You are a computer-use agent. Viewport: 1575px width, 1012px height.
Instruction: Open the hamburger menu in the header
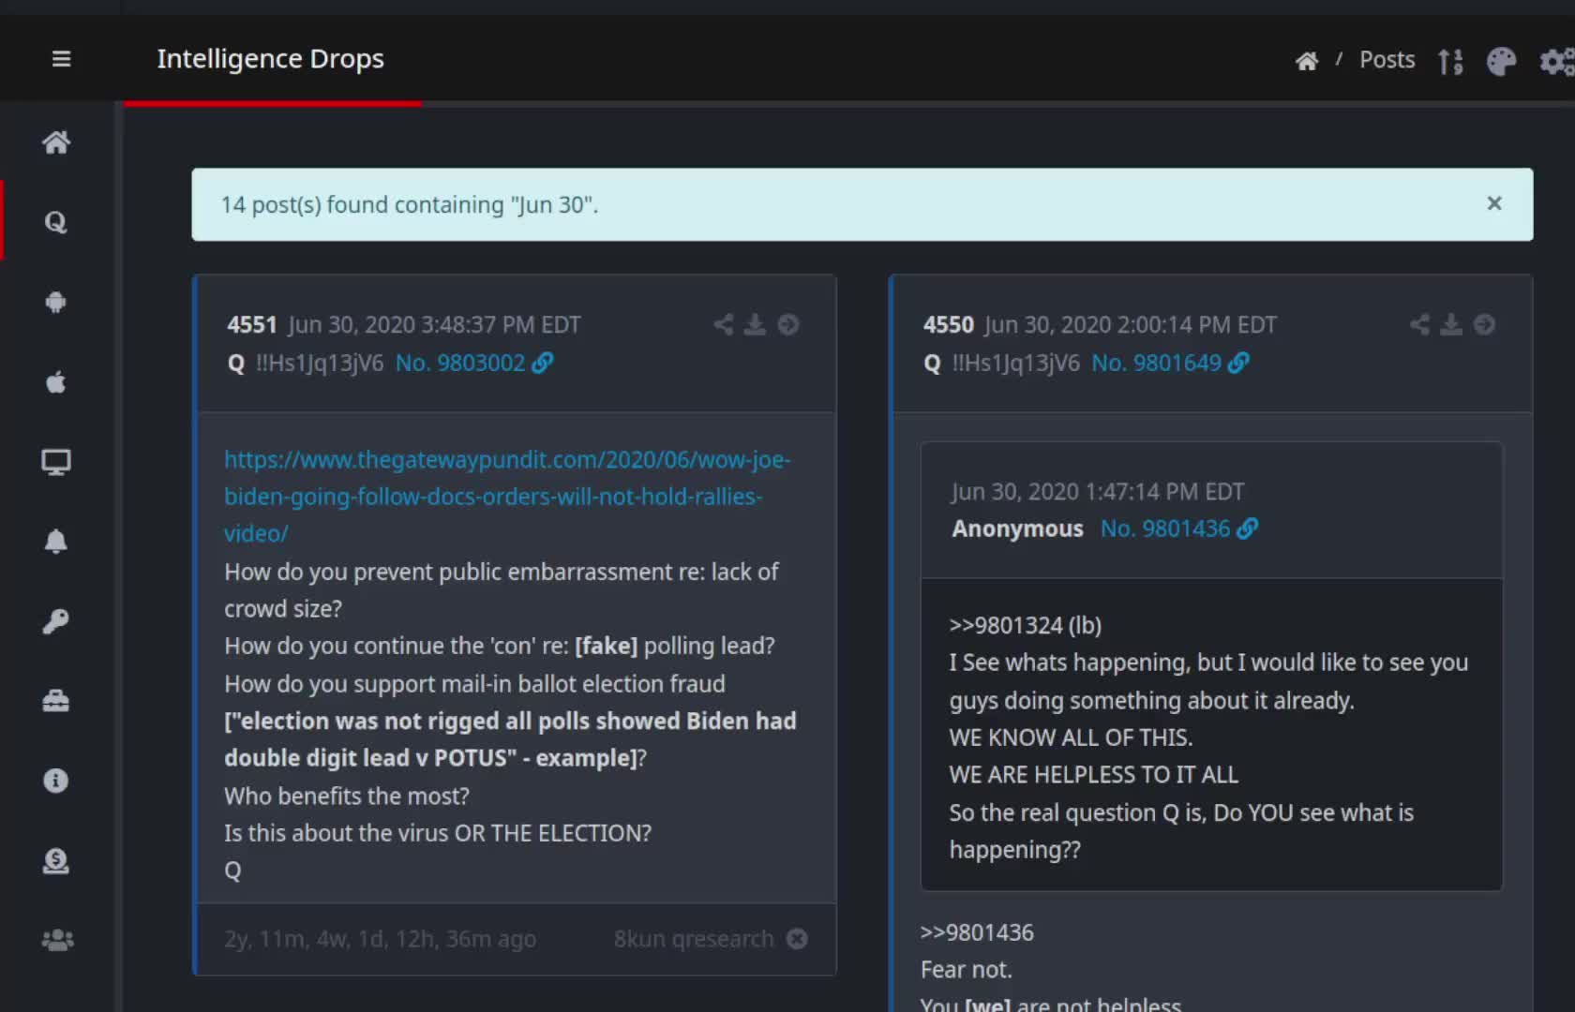coord(61,59)
